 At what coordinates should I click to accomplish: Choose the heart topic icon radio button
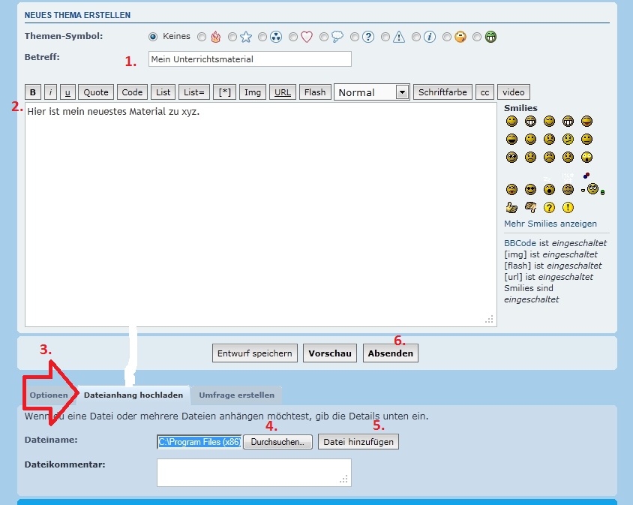coord(294,37)
